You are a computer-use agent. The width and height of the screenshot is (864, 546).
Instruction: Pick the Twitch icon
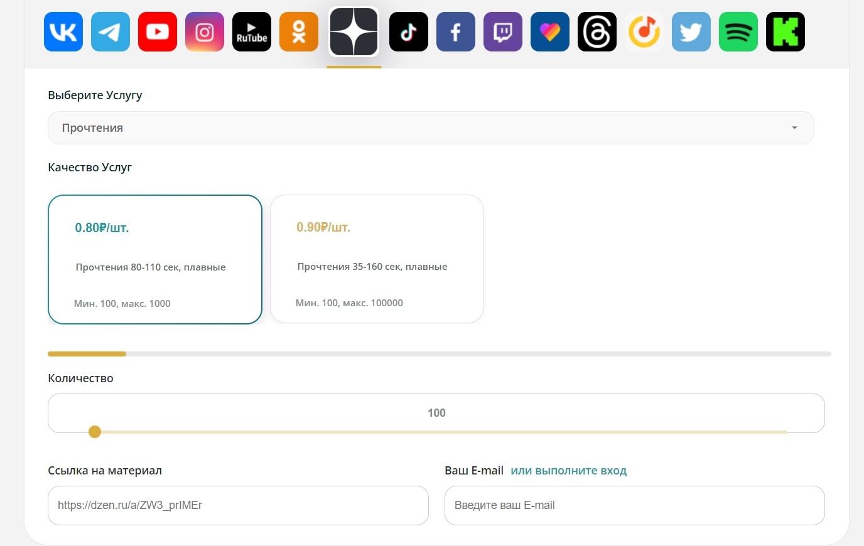click(503, 31)
